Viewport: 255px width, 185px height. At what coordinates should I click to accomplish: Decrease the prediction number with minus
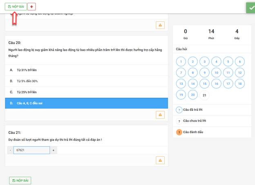click(x=10, y=150)
